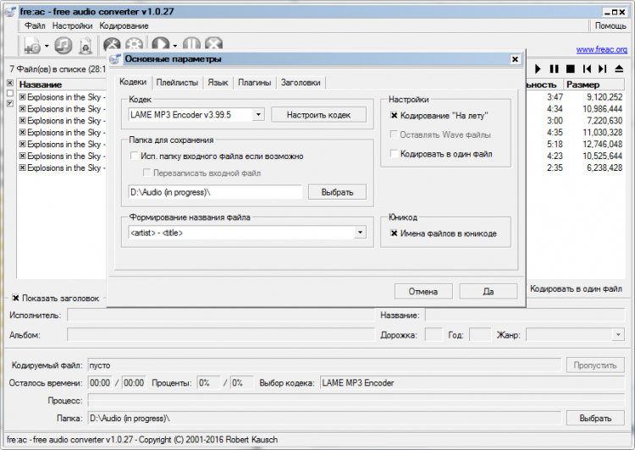Click the Настроить кодек button

coord(318,115)
